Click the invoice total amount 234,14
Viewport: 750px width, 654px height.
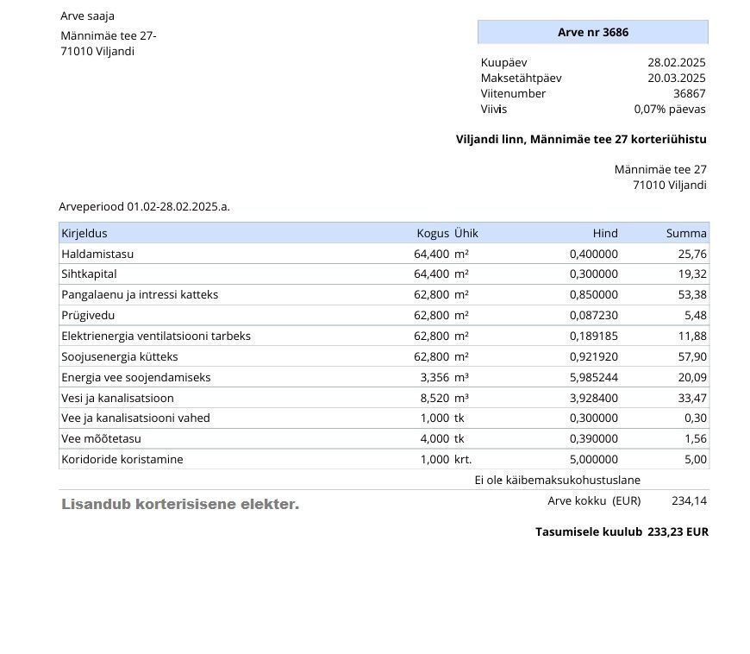click(689, 500)
